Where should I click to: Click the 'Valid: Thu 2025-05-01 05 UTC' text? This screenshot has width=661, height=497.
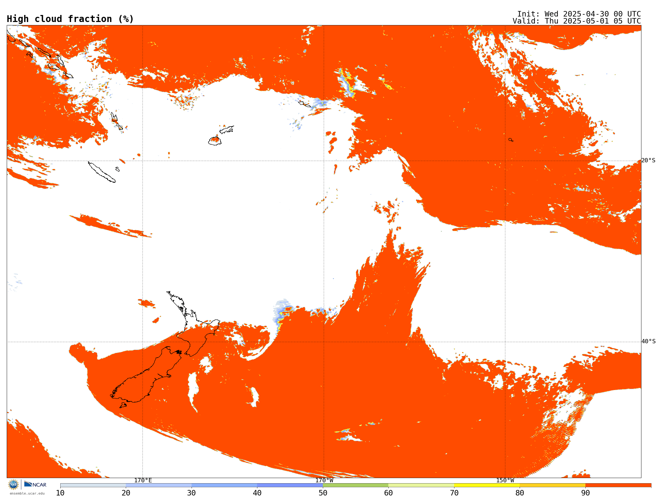577,21
